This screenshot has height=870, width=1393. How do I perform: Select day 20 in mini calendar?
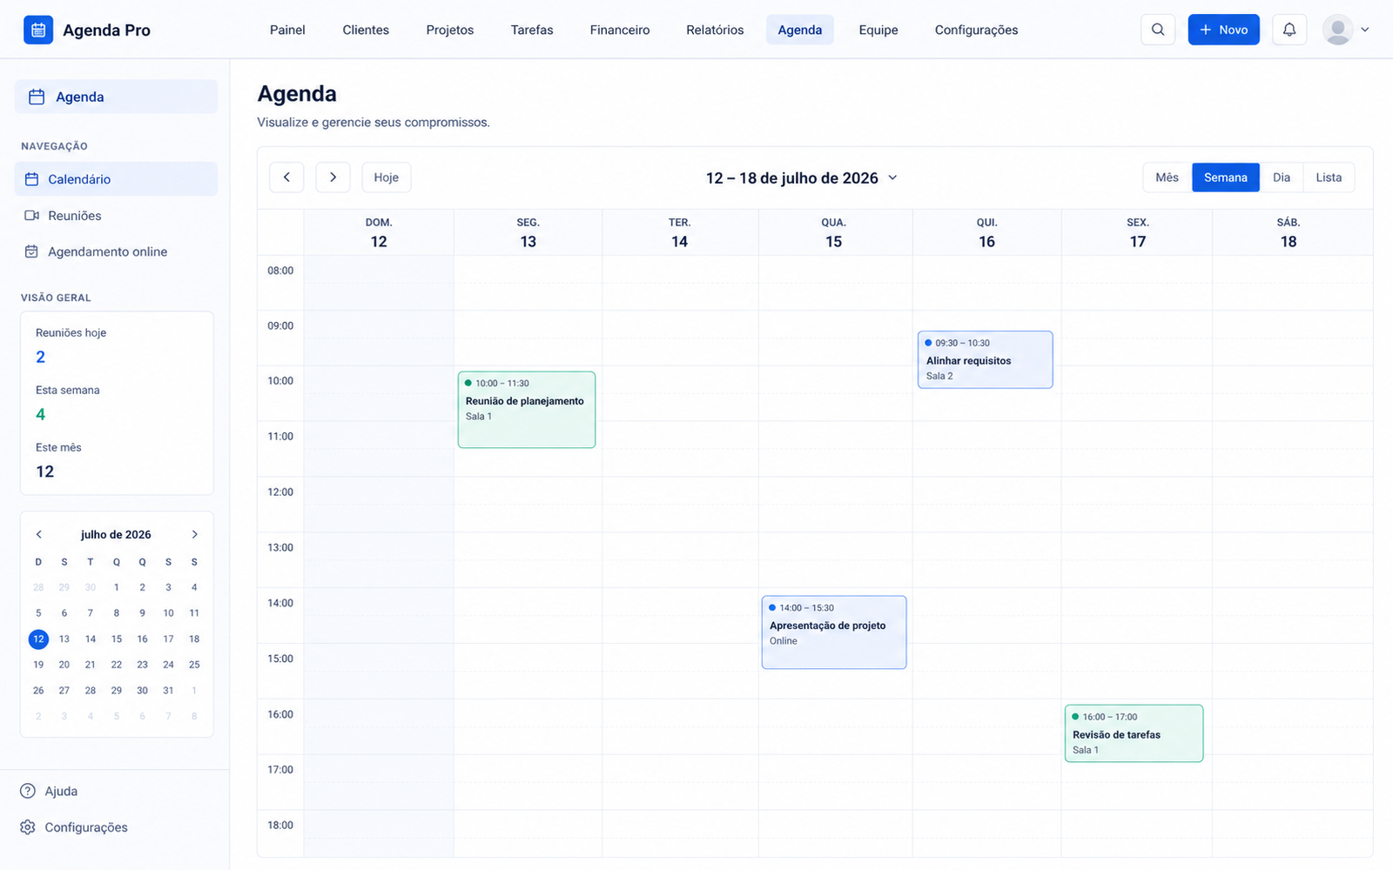coord(64,665)
